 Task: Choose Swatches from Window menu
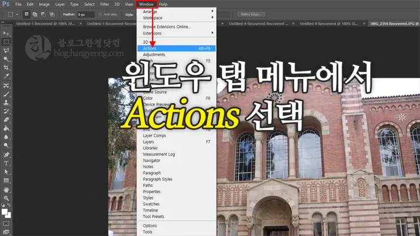(x=177, y=204)
